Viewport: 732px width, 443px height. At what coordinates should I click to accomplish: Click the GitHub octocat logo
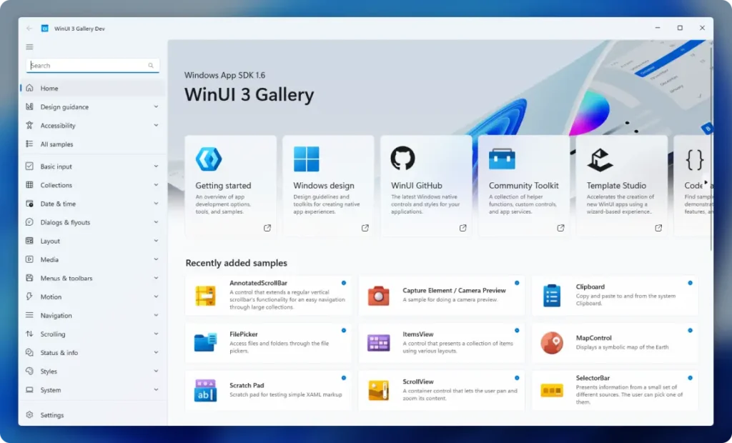click(402, 158)
